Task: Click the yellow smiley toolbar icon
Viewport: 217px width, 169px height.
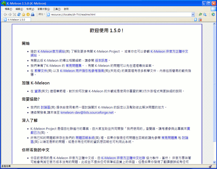Action: tap(28, 14)
